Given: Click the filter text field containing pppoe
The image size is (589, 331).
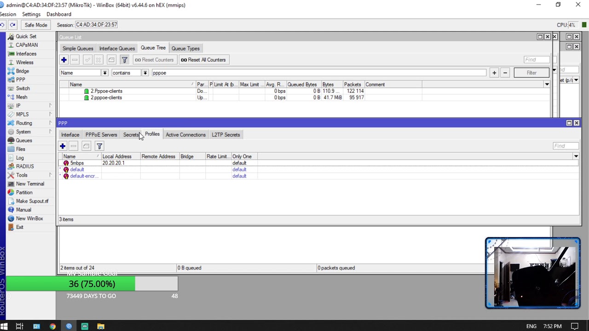Looking at the screenshot, I should click(318, 73).
